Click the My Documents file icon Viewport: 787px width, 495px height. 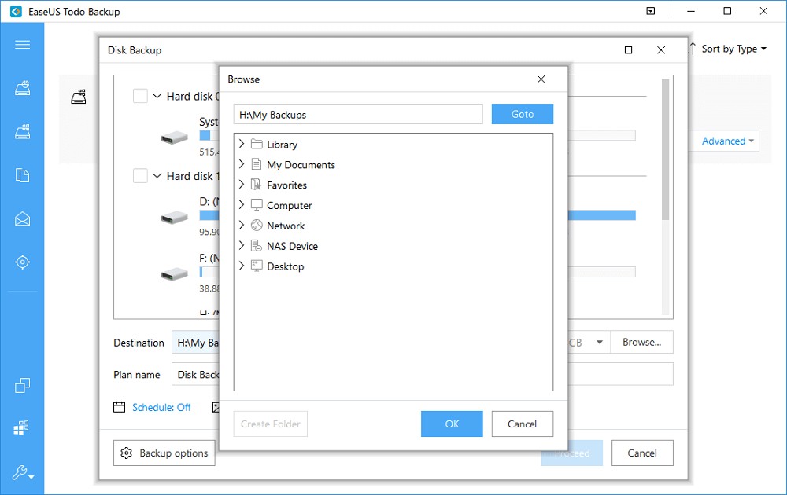(257, 164)
